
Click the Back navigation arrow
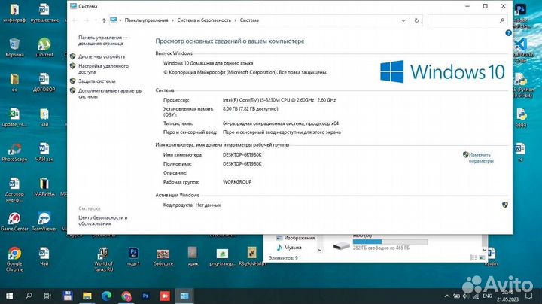[75, 20]
